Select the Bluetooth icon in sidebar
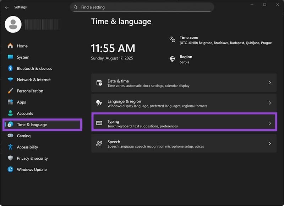The height and width of the screenshot is (206, 284). click(x=10, y=68)
